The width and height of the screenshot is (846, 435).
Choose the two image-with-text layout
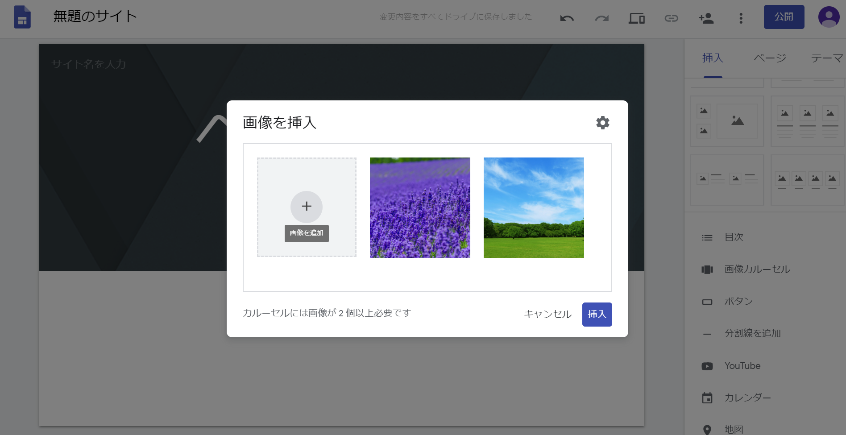point(727,180)
